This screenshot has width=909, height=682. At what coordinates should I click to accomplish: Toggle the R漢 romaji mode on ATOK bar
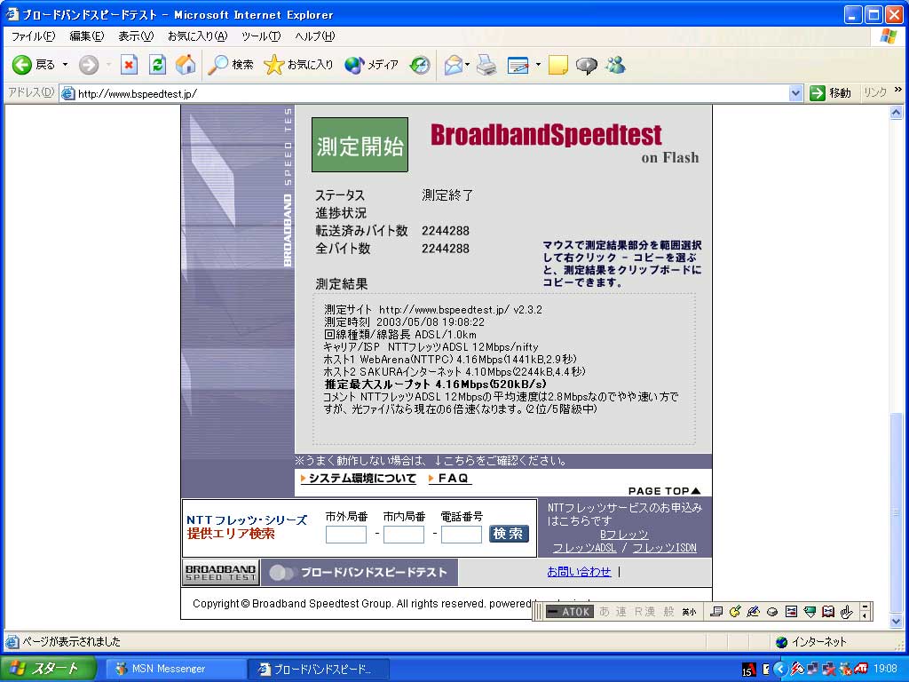644,611
